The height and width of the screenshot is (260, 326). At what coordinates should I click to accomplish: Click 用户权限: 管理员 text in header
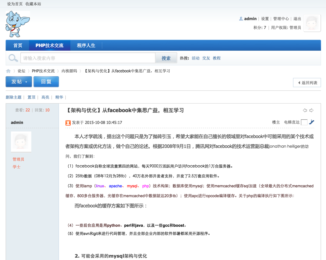tap(286, 28)
